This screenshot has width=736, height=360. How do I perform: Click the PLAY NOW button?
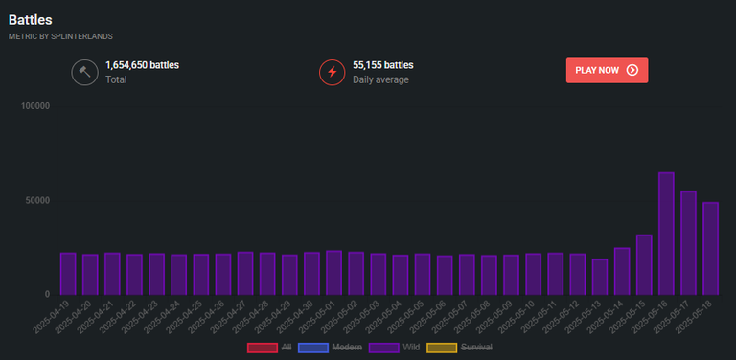pos(607,70)
